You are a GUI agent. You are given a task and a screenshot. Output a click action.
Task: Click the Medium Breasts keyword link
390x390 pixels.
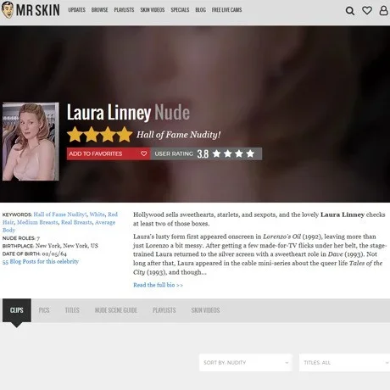(x=37, y=222)
